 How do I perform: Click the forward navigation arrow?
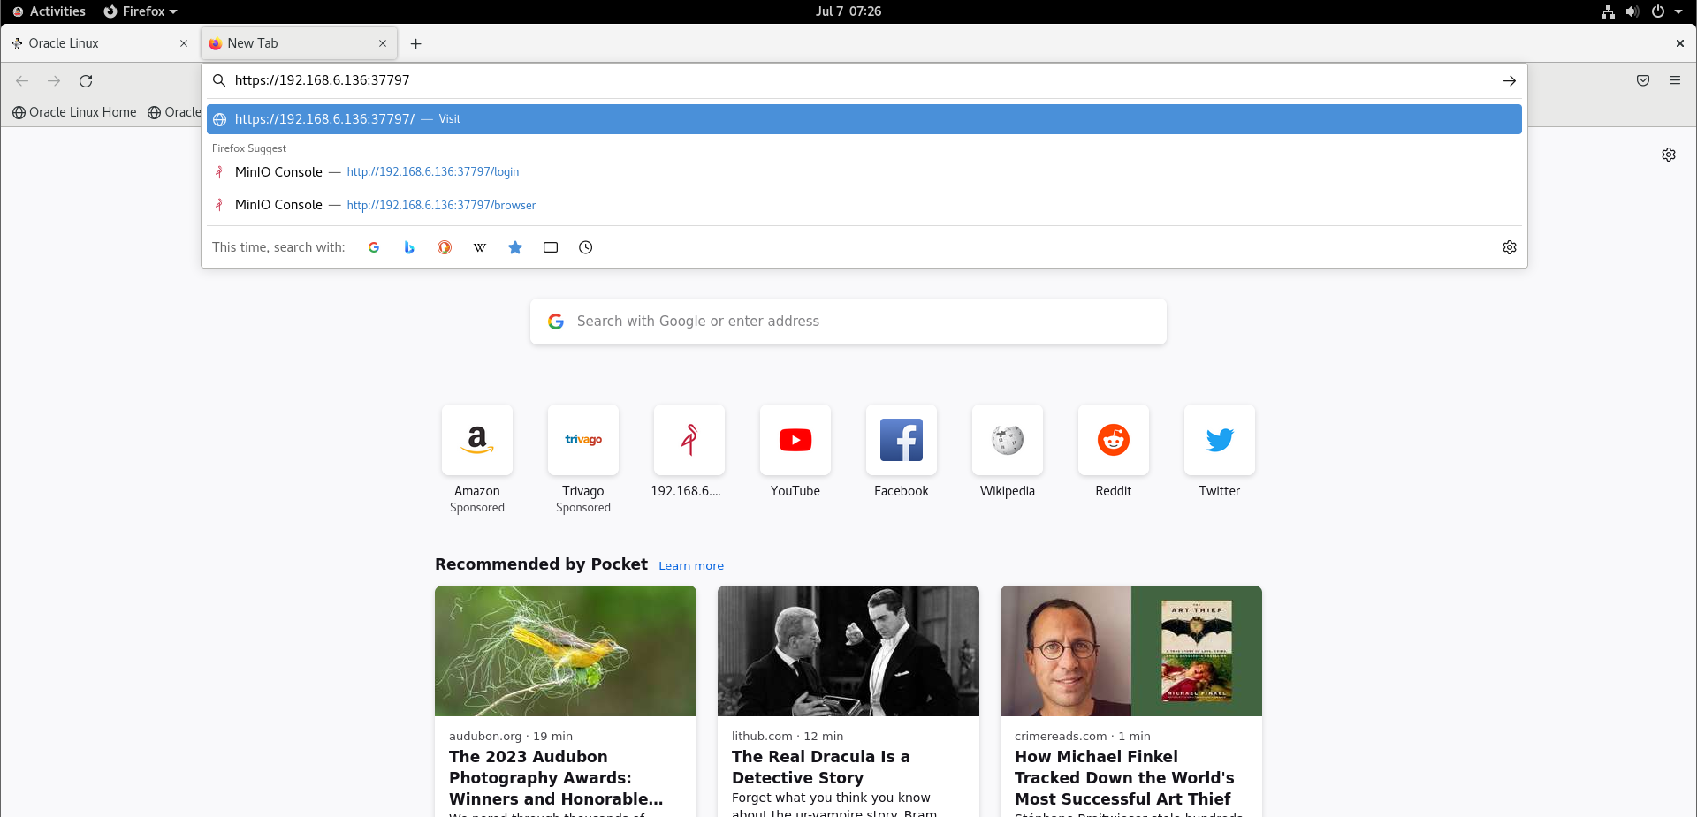tap(54, 80)
